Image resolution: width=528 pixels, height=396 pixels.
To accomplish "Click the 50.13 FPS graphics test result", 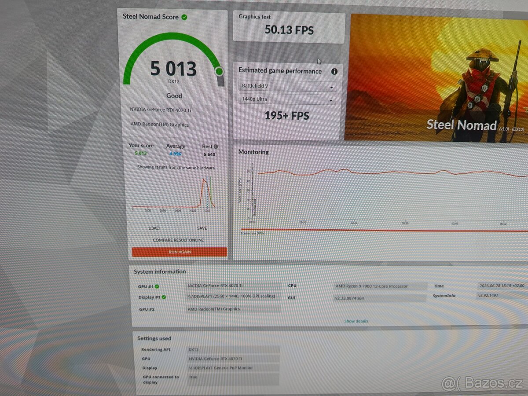I will pos(289,30).
